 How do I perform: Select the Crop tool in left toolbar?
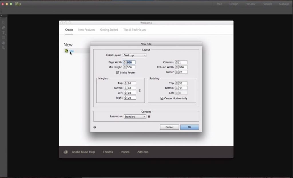(3, 28)
